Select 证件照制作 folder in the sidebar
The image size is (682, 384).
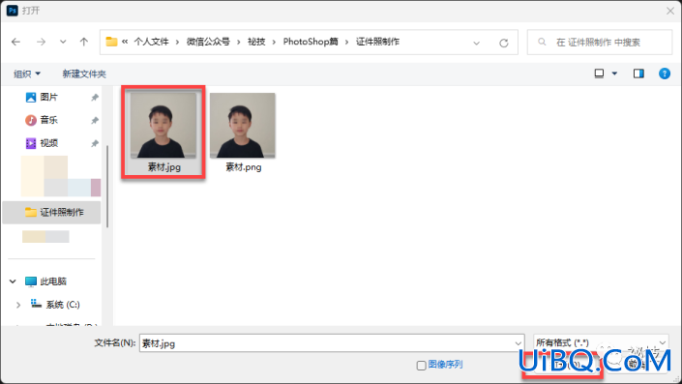[x=52, y=212]
